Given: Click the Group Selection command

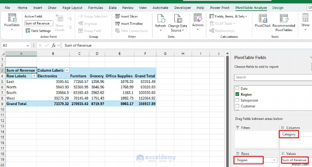Looking at the screenshot, I should (x=93, y=16).
